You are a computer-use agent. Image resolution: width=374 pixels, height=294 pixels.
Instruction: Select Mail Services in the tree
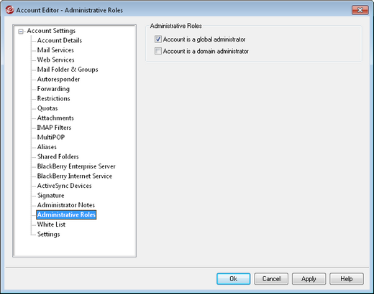pos(55,50)
